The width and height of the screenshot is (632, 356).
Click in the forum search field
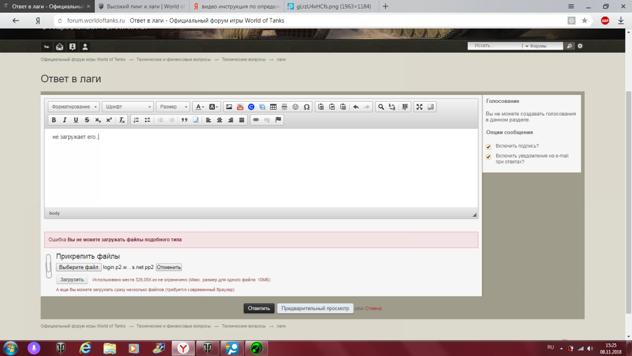tap(495, 46)
